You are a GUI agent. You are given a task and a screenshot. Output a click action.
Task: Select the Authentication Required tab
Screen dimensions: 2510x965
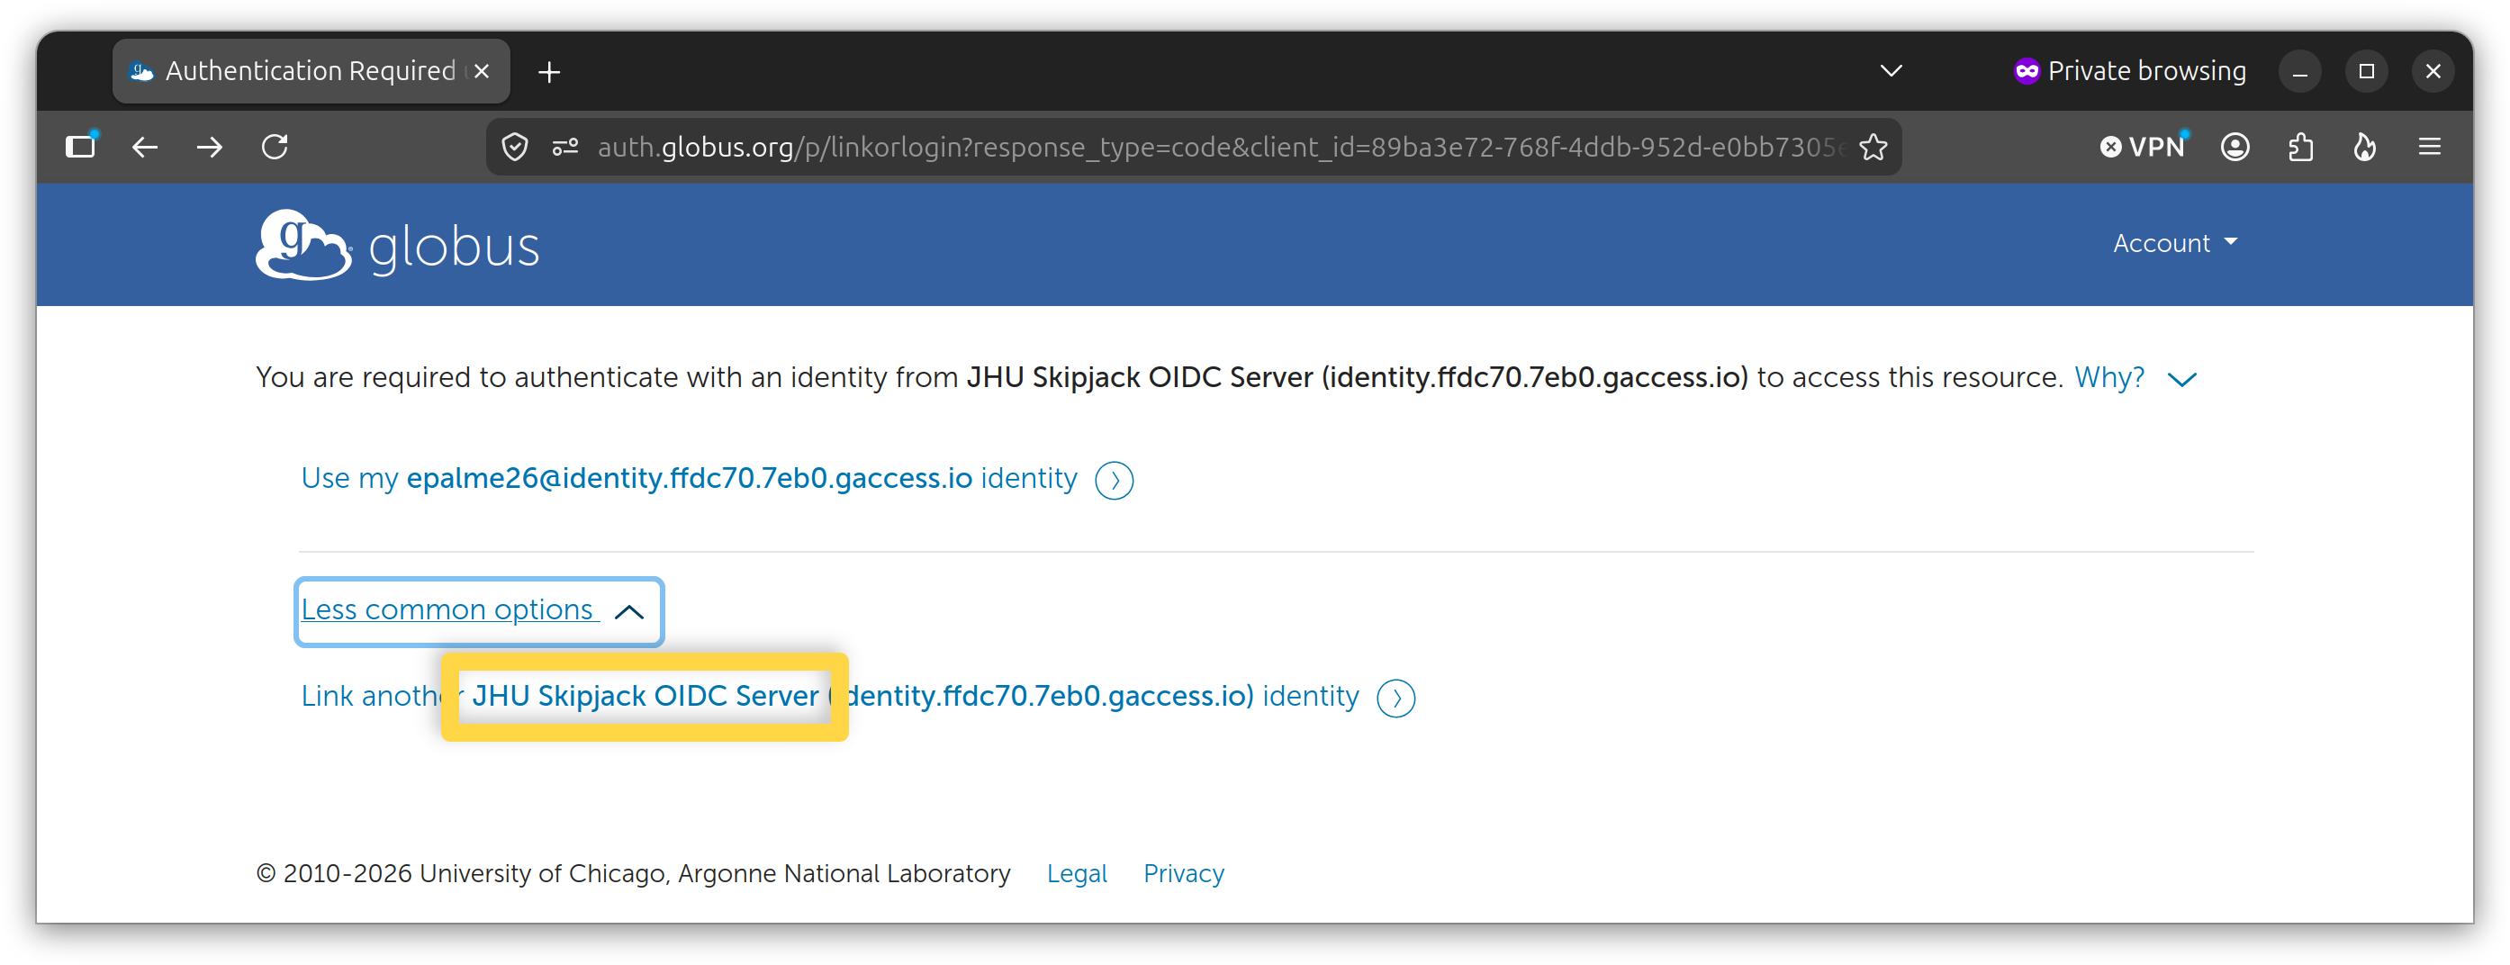pyautogui.click(x=311, y=71)
